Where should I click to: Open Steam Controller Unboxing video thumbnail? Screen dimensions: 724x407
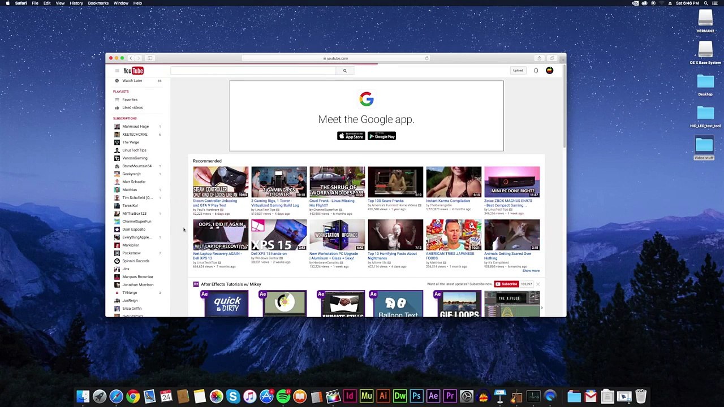point(220,181)
